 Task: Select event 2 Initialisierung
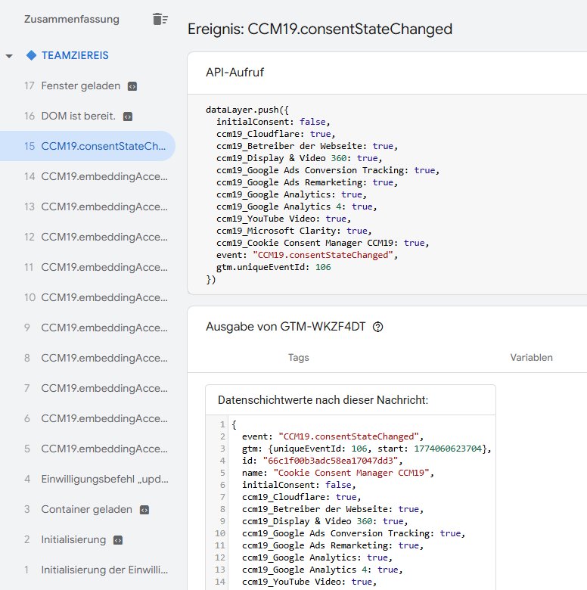click(x=88, y=539)
